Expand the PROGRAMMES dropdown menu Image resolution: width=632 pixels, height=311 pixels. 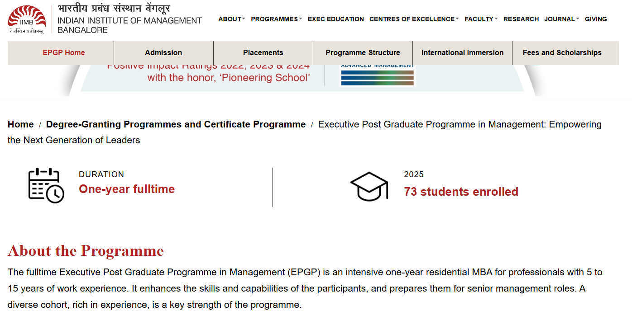pos(277,19)
